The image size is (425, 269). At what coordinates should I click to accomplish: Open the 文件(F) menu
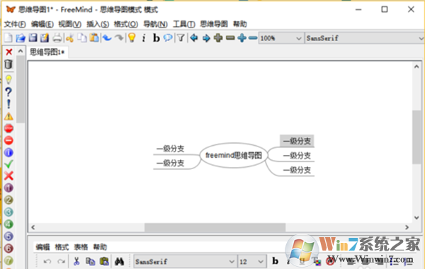[x=15, y=24]
